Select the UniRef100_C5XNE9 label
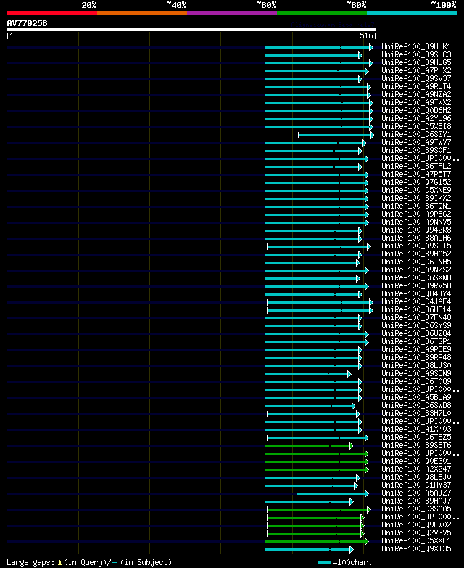464x568 pixels. (x=416, y=190)
